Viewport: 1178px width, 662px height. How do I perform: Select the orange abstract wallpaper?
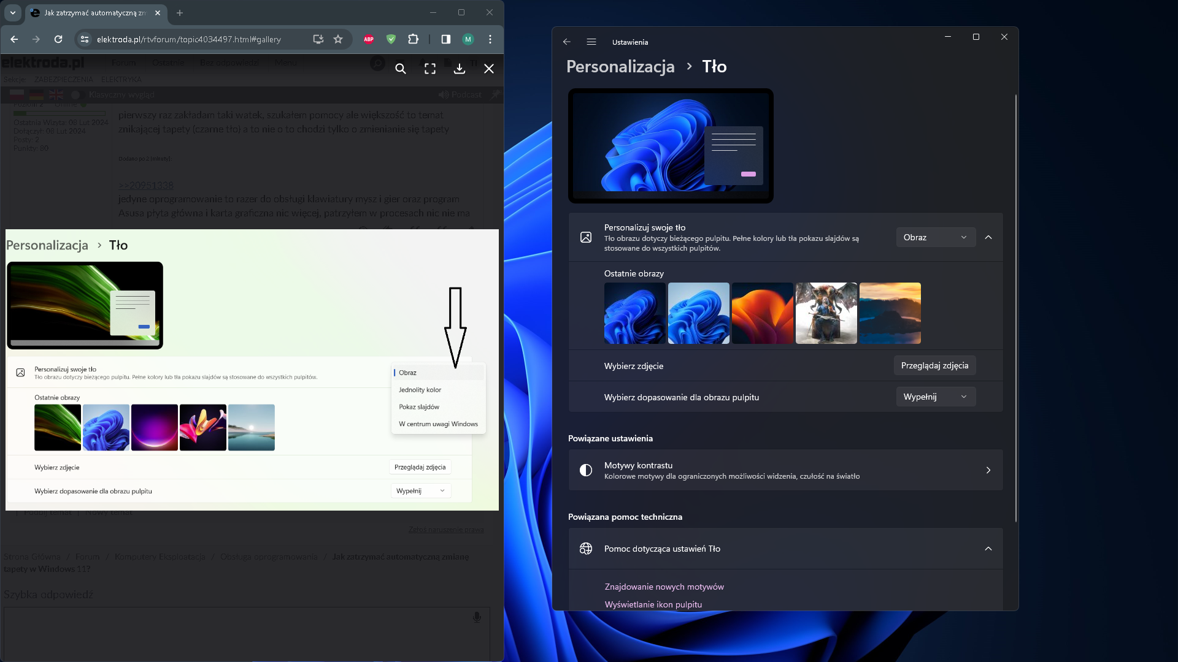pyautogui.click(x=763, y=313)
